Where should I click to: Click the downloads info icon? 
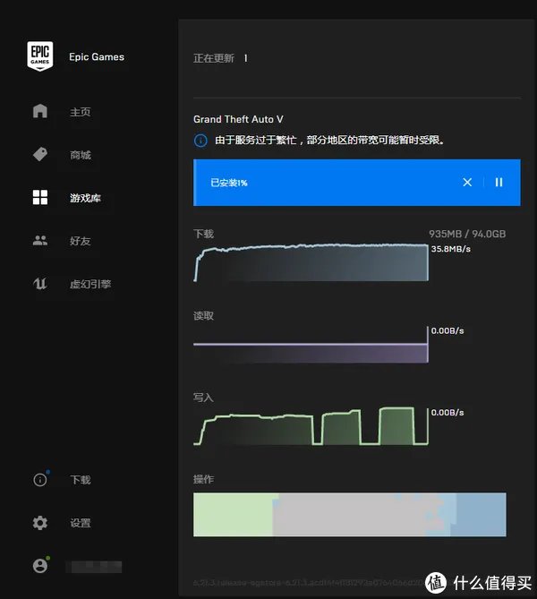(40, 479)
